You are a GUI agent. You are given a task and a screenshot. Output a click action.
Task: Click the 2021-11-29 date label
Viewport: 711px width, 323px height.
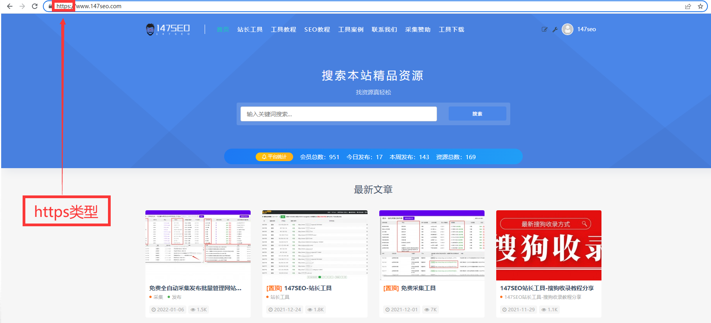pyautogui.click(x=518, y=310)
